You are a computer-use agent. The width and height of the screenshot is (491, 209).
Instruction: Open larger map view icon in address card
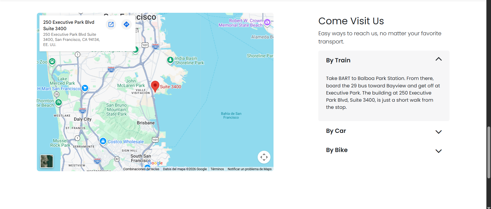(111, 24)
